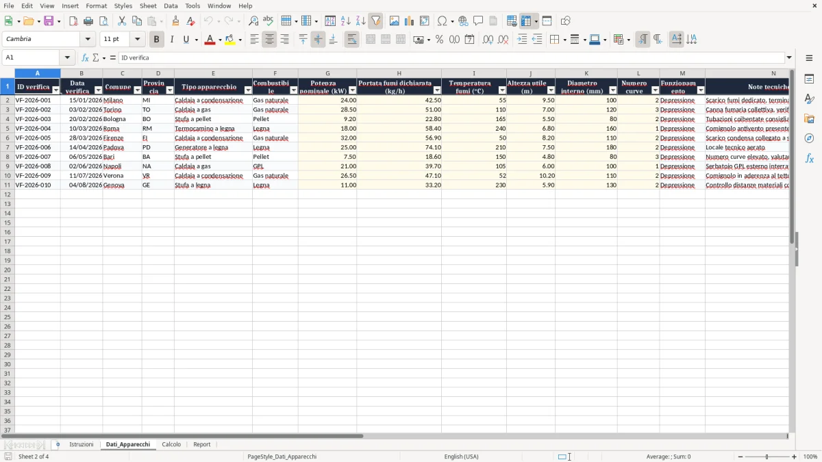
Task: Toggle Center Vertically alignment
Action: 319,40
